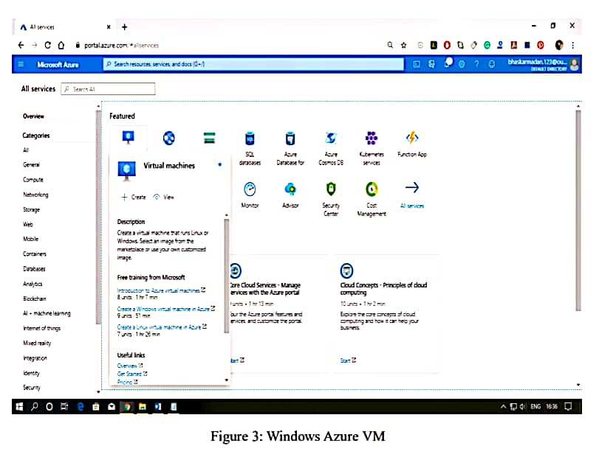
Task: Open Cloud Shell from Azure header
Action: (417, 64)
